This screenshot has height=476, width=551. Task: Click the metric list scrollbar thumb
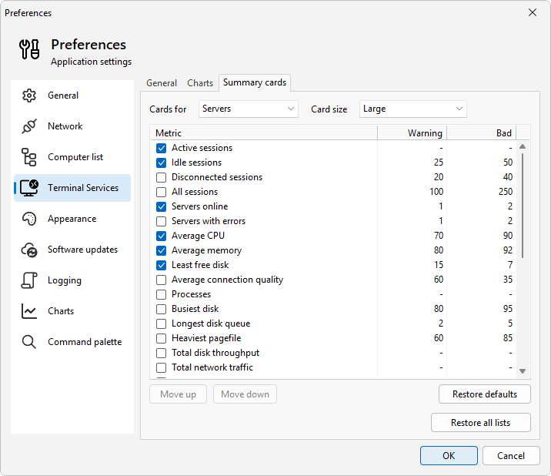523,206
